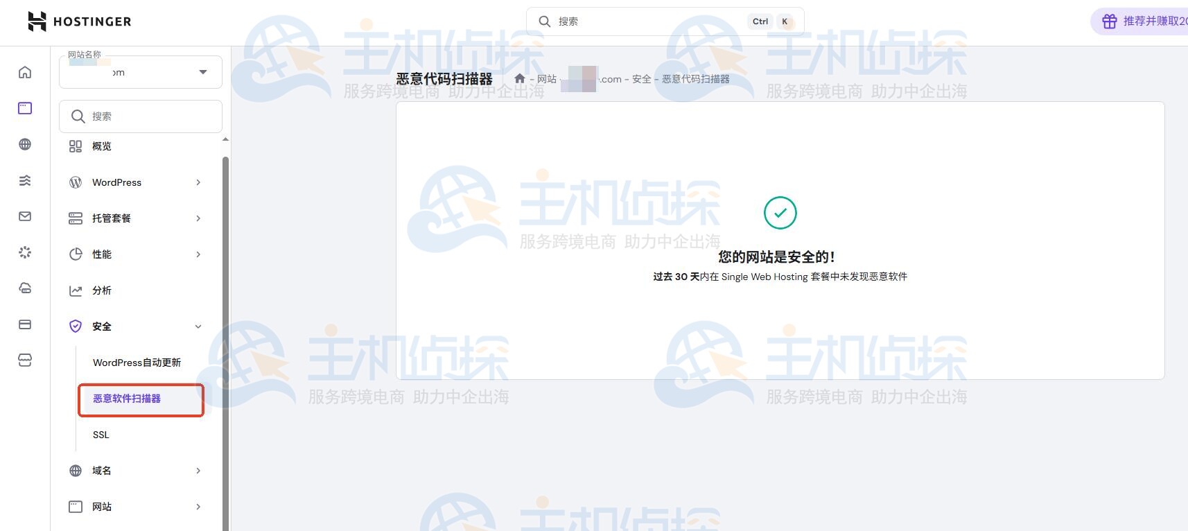
Task: Click the domain globe icon in sidebar menu
Action: 76,471
